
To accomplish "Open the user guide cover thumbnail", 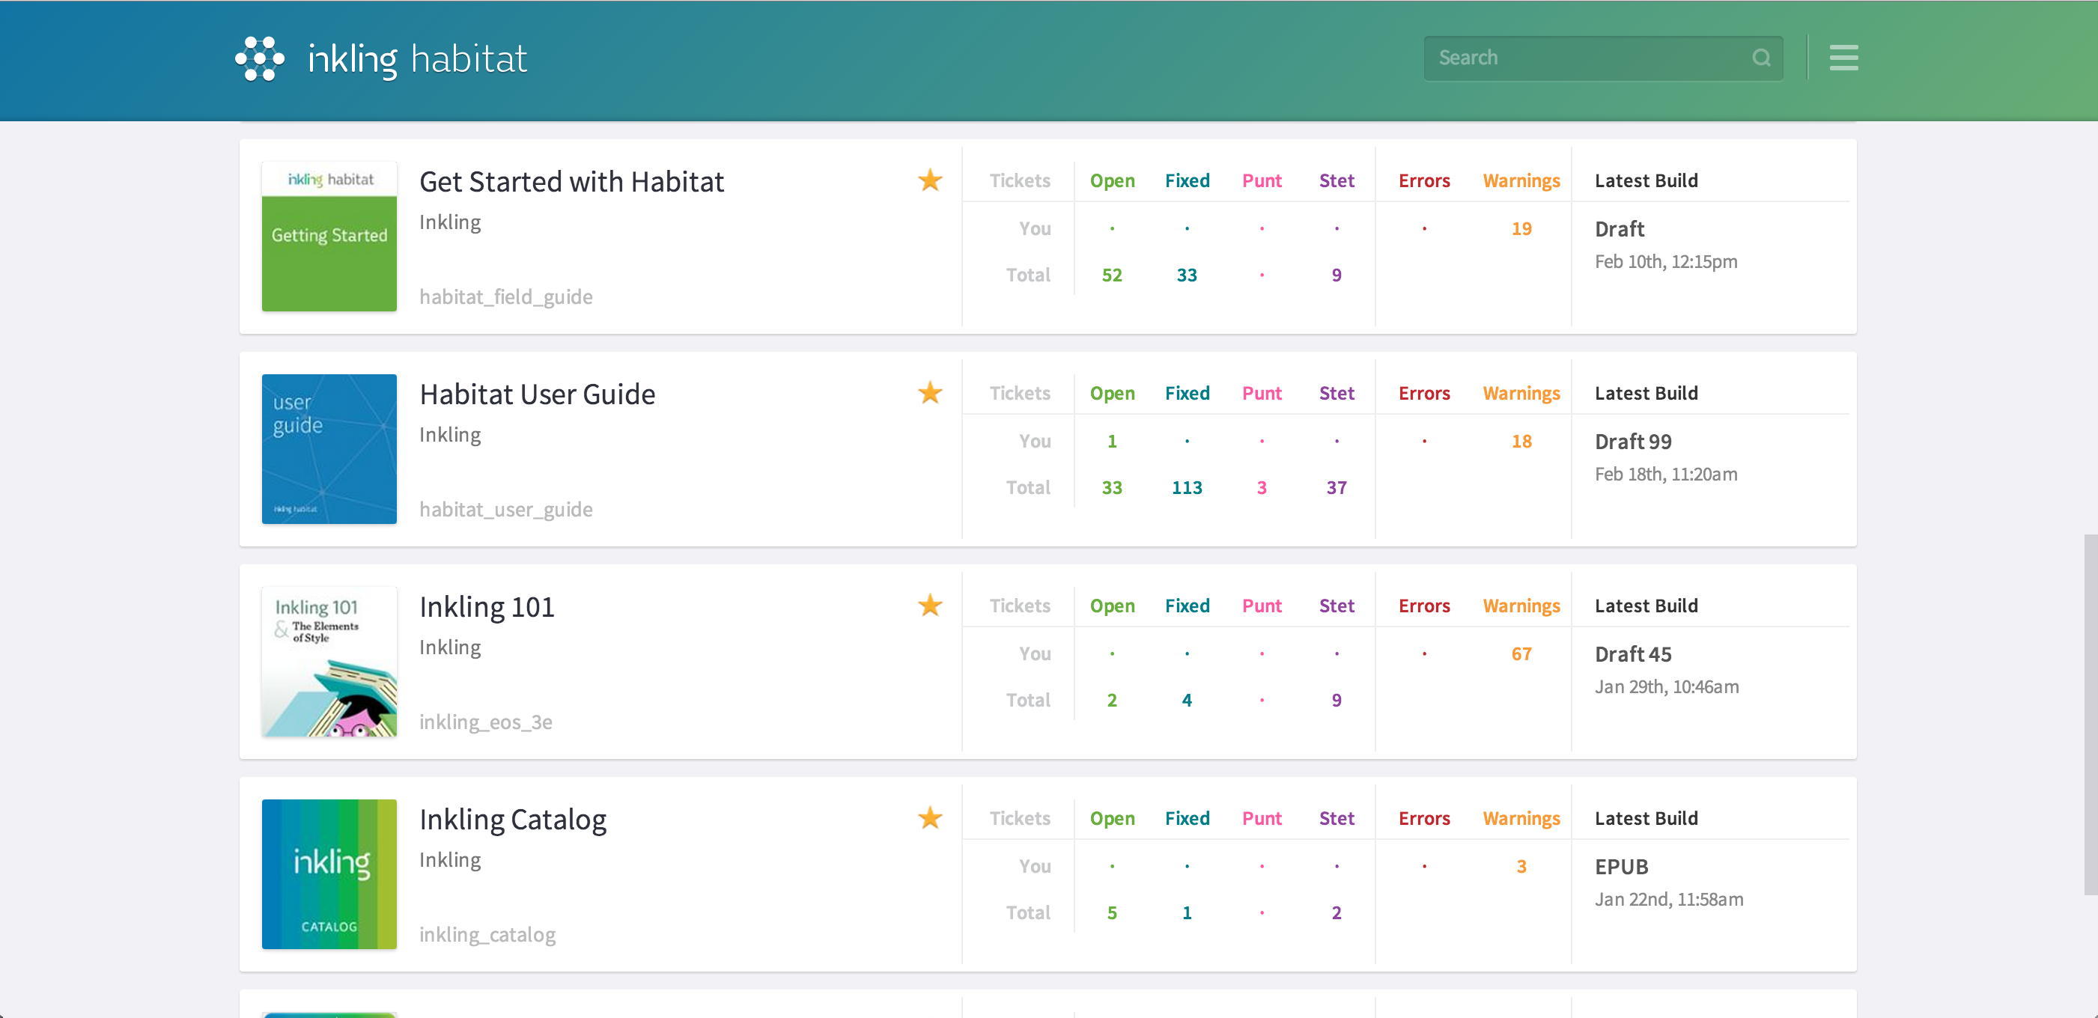I will pyautogui.click(x=329, y=448).
